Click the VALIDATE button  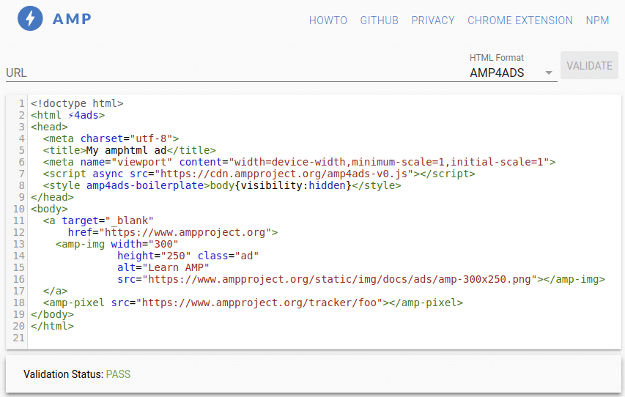(590, 65)
